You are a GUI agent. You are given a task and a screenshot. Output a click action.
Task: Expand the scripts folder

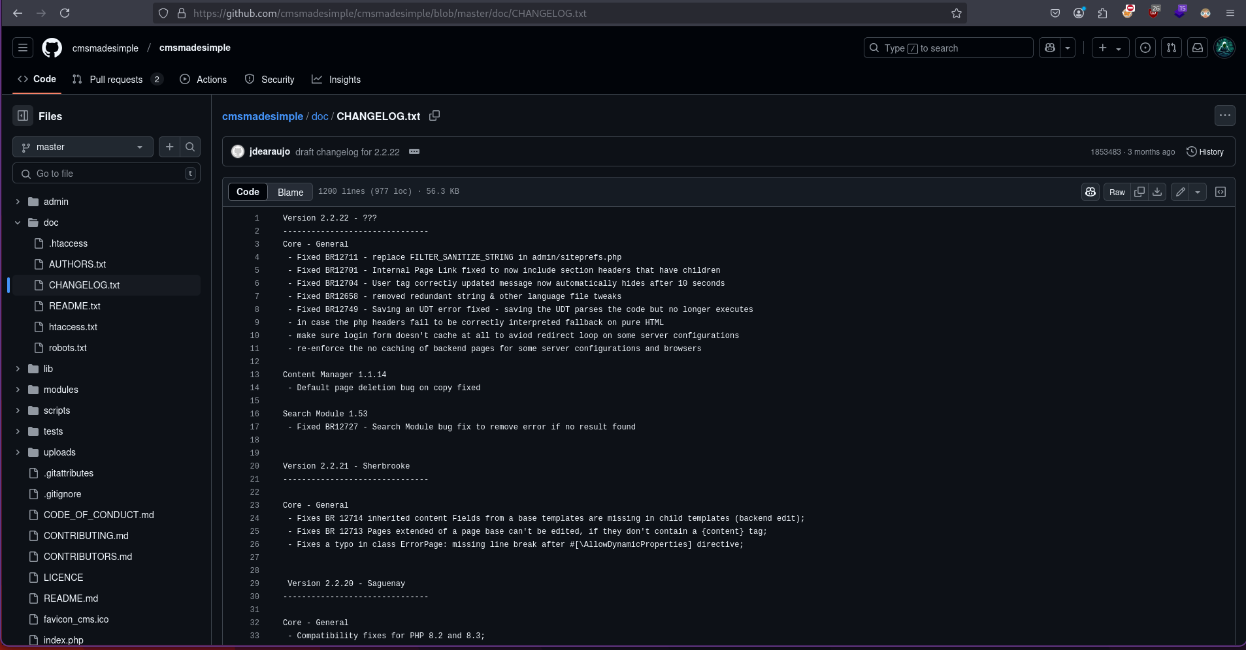(18, 410)
